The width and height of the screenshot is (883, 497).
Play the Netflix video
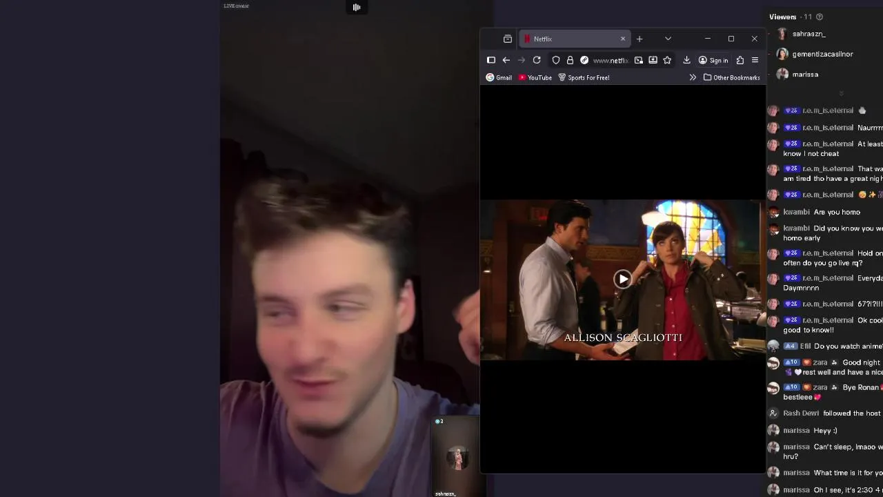(622, 279)
